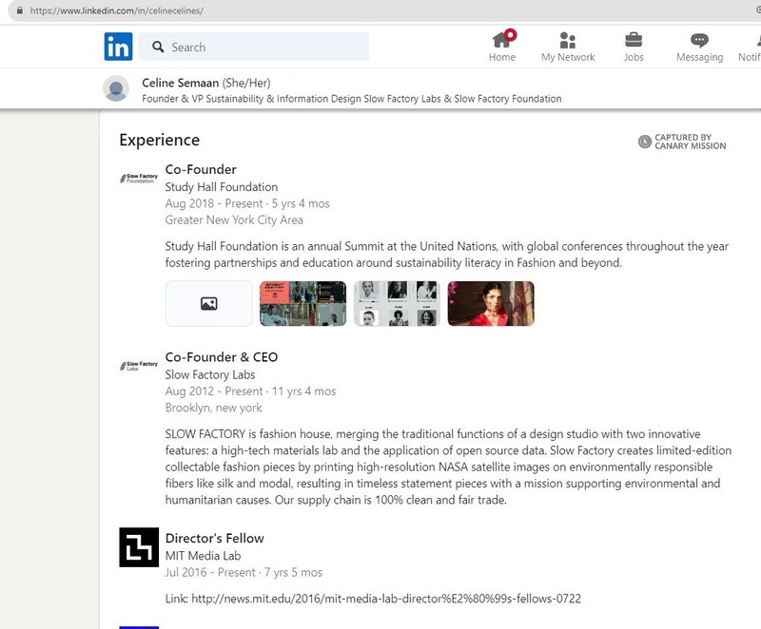
Task: Click the Study Hall Foundation company name
Action: [x=222, y=186]
